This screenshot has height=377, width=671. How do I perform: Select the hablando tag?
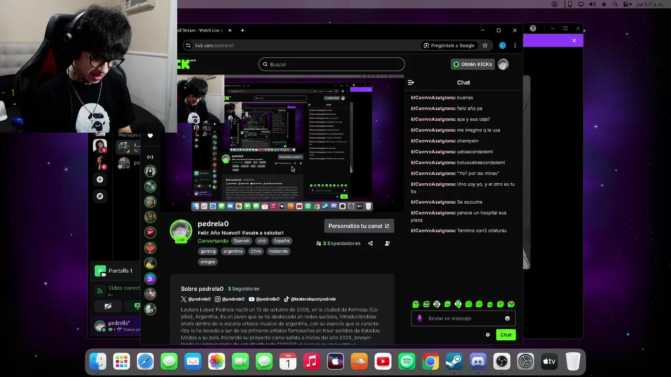[x=278, y=251]
